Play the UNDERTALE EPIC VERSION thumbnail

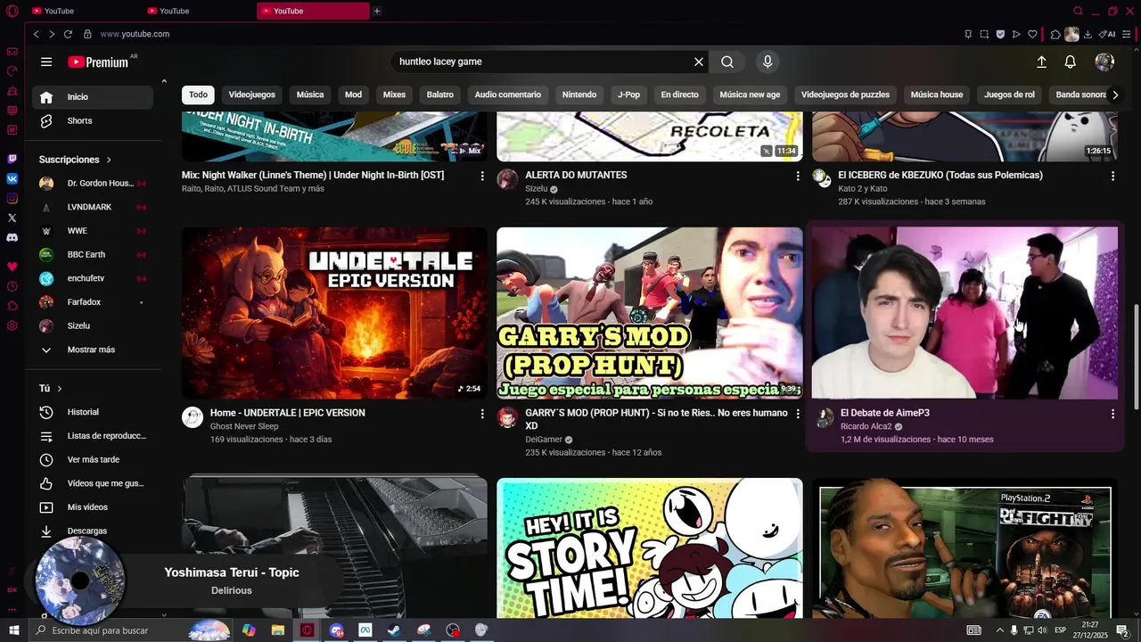pos(334,312)
